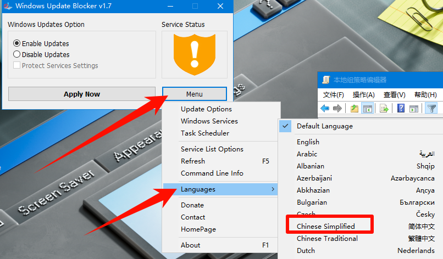The image size is (443, 259).
Task: Open the 帮助(H) menu in Group Policy Editor
Action: point(425,95)
